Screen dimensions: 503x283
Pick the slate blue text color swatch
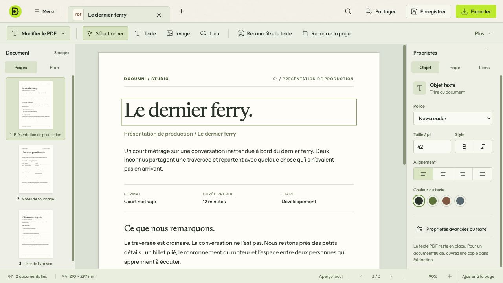pyautogui.click(x=460, y=201)
